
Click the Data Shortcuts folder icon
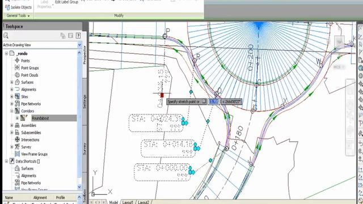click(x=12, y=161)
